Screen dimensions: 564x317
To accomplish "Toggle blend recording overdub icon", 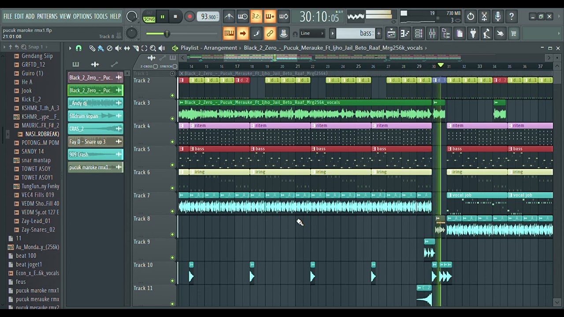I will pyautogui.click(x=270, y=17).
